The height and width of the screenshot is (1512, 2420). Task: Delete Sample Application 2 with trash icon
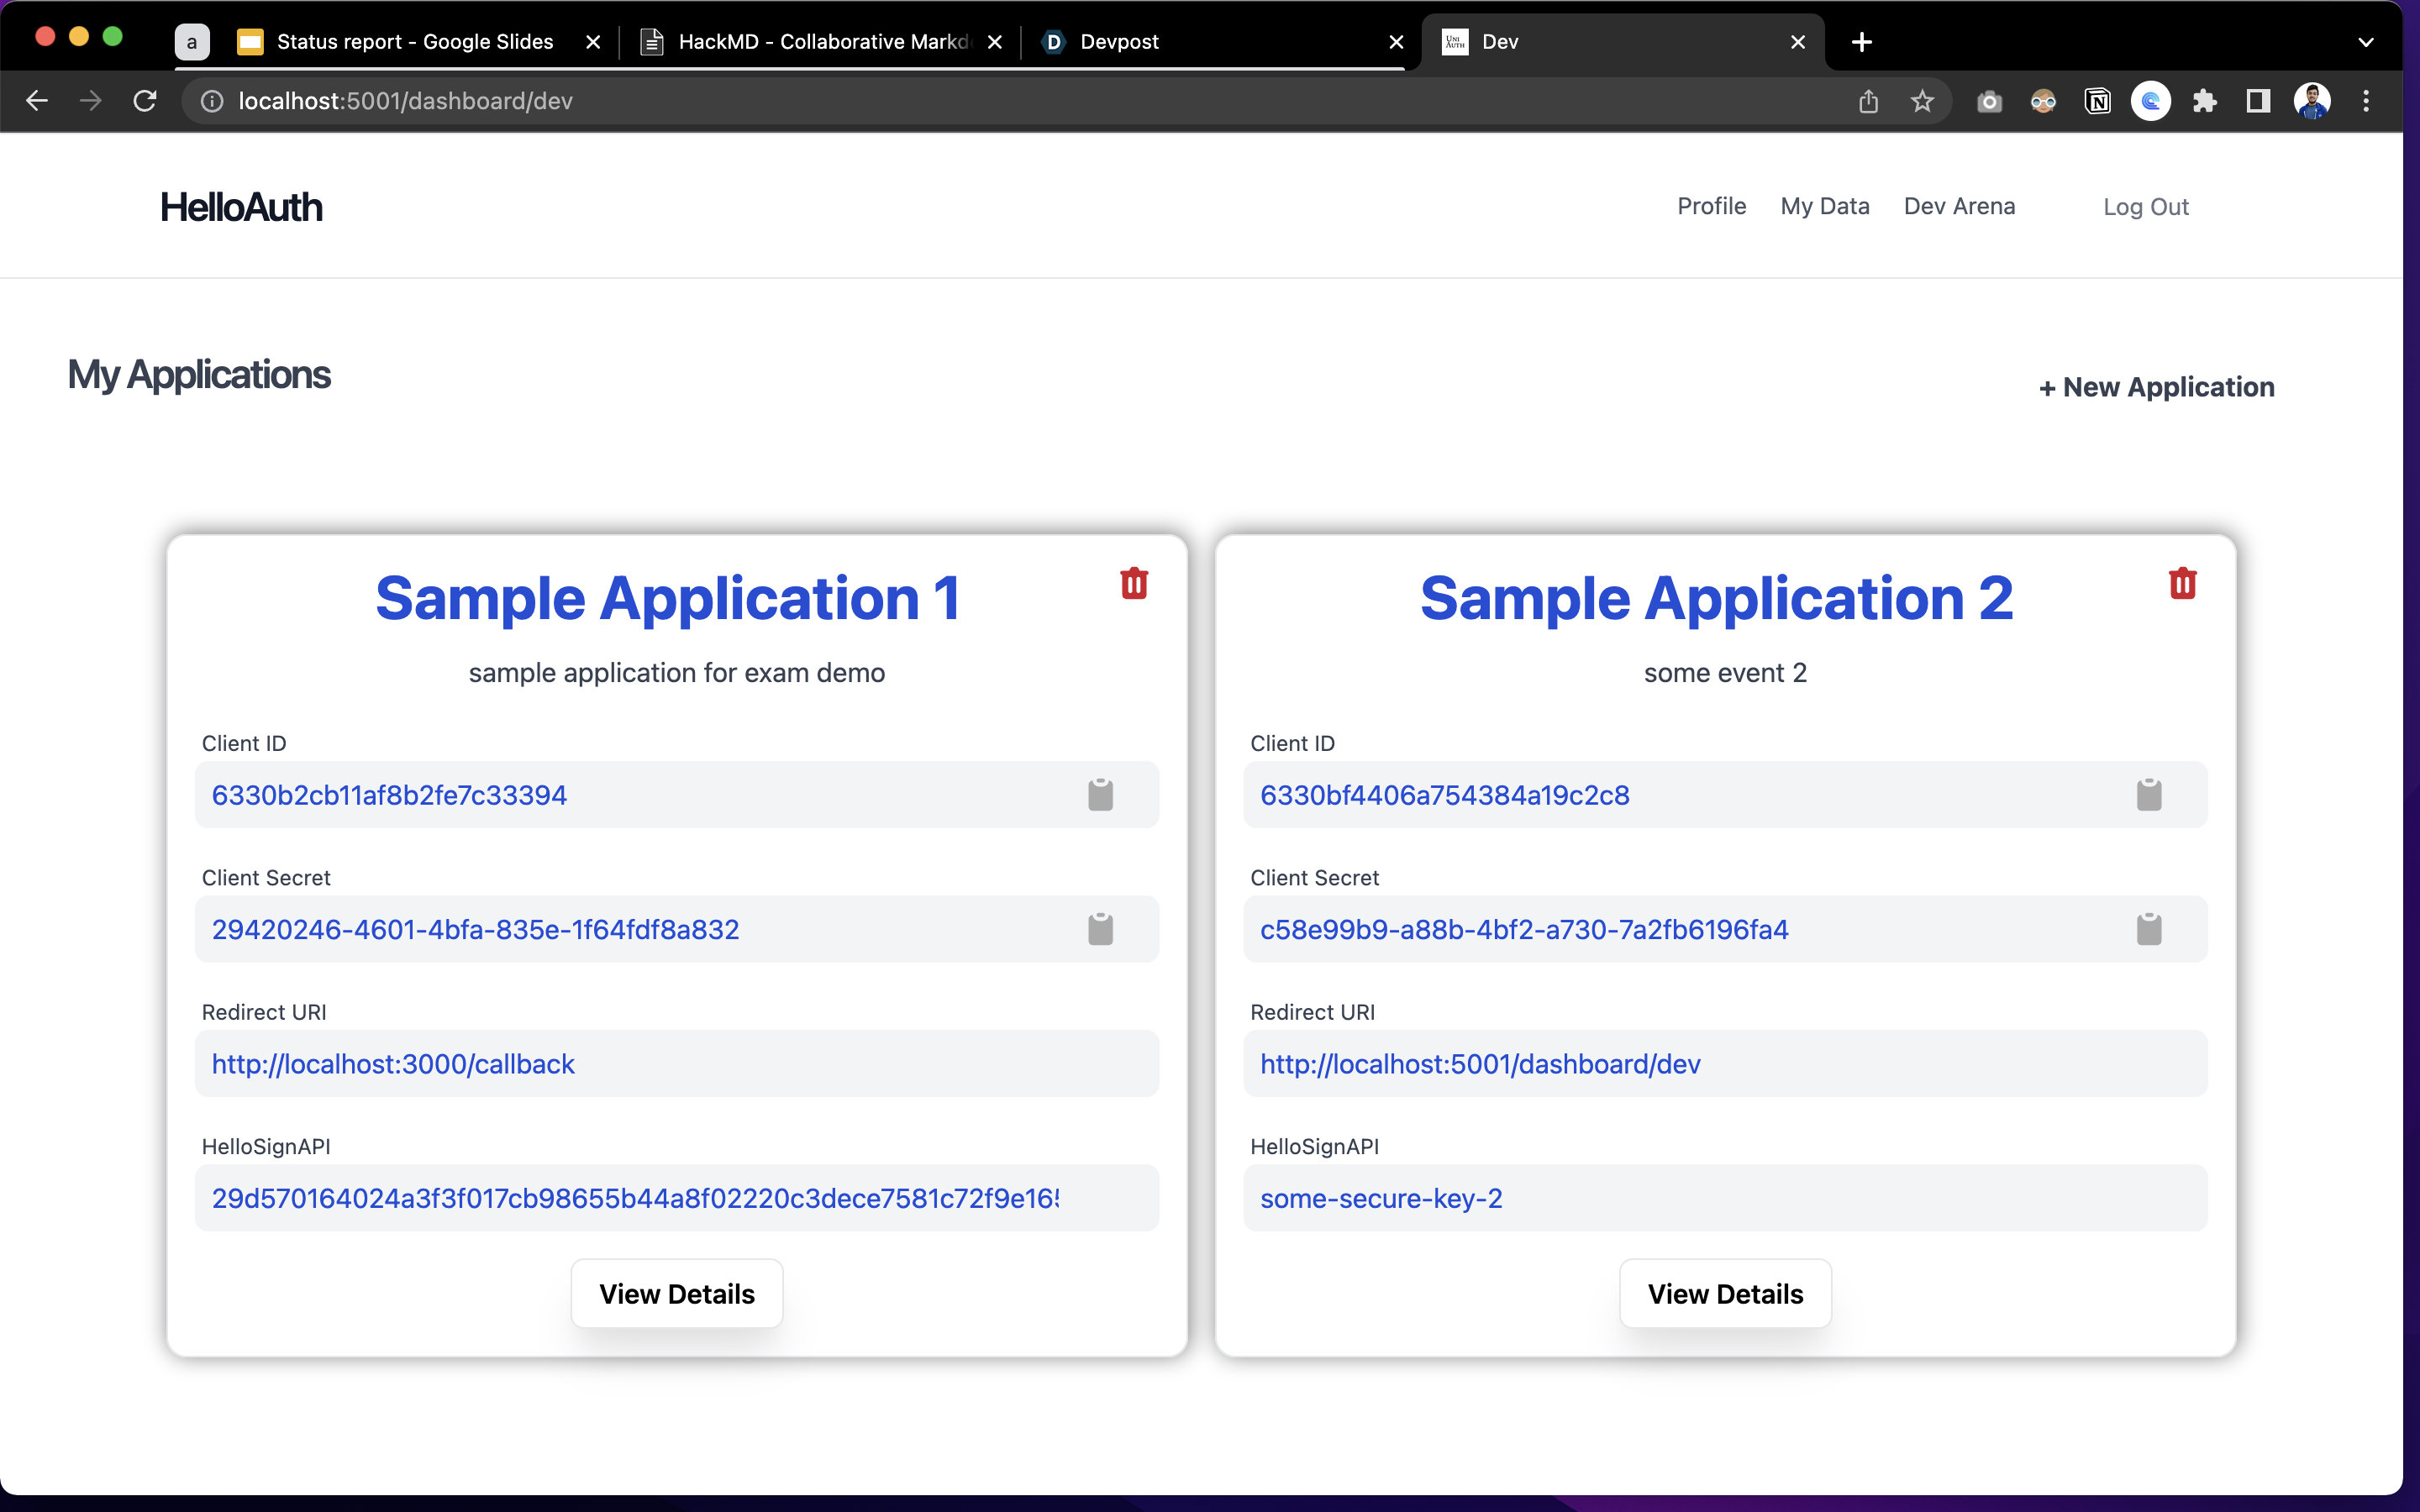click(2182, 583)
